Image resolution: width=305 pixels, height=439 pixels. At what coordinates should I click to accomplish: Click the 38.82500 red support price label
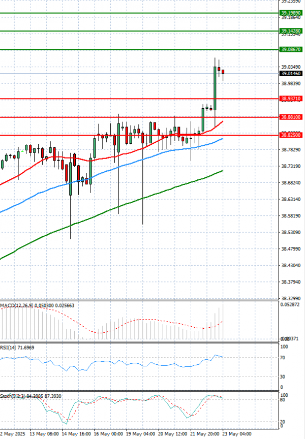291,135
